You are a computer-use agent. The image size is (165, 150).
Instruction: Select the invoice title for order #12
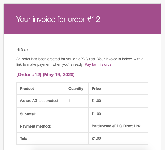[58, 19]
